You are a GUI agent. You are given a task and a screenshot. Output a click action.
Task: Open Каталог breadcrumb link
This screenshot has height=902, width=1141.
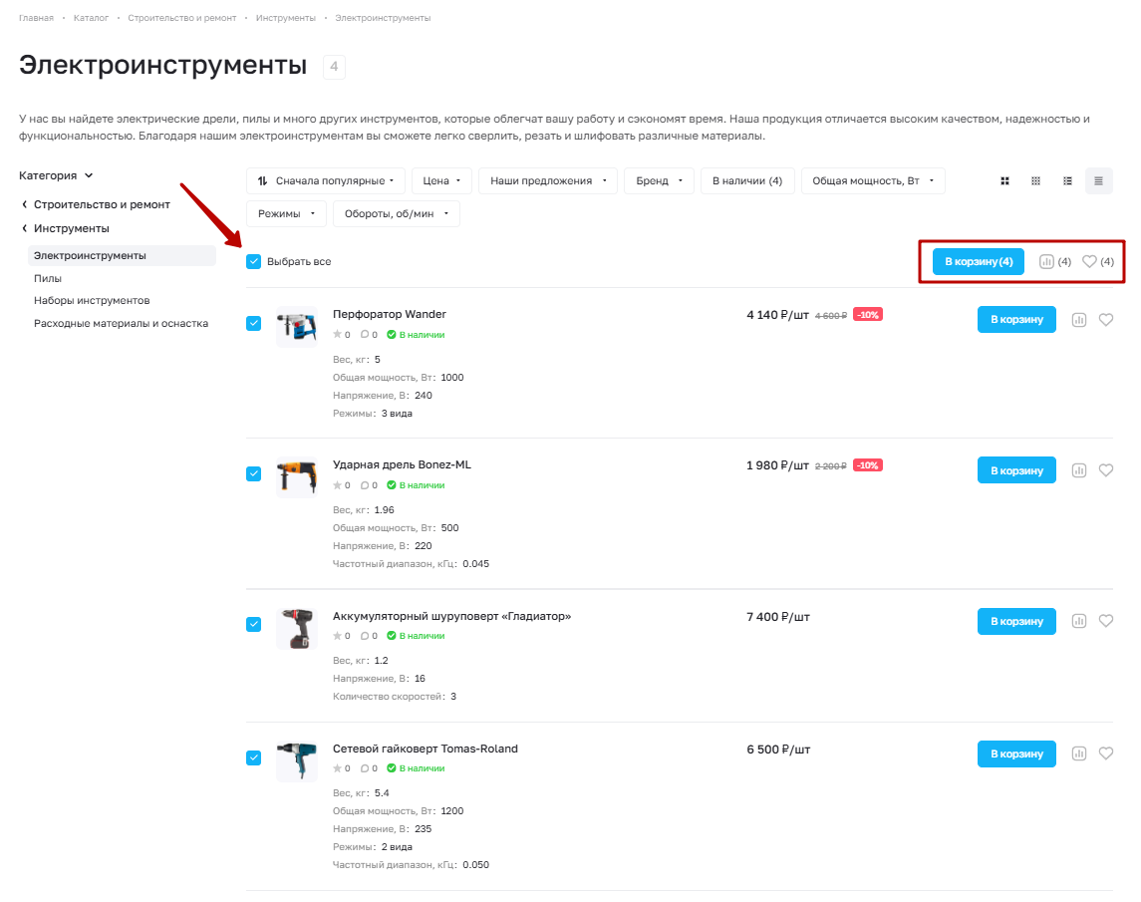91,18
